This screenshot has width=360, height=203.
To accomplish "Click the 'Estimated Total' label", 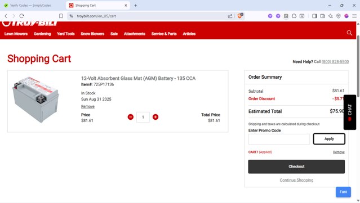I will (265, 111).
